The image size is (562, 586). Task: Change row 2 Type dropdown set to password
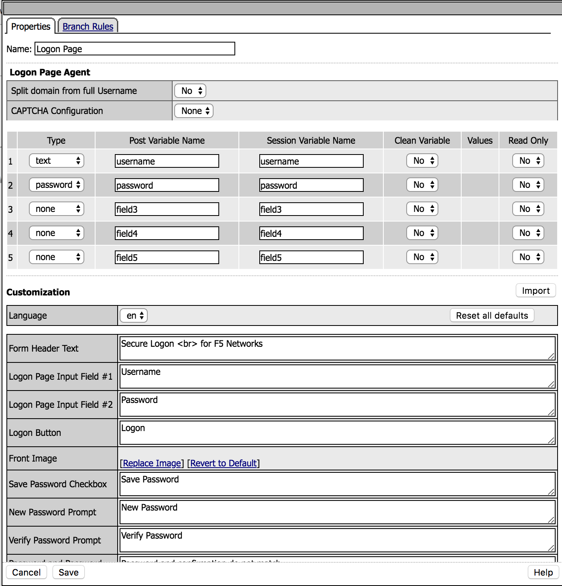point(57,185)
